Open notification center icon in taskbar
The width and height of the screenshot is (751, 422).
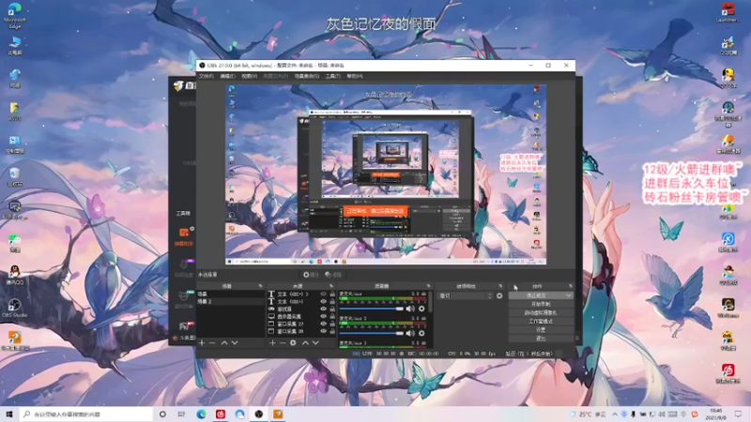tap(738, 414)
